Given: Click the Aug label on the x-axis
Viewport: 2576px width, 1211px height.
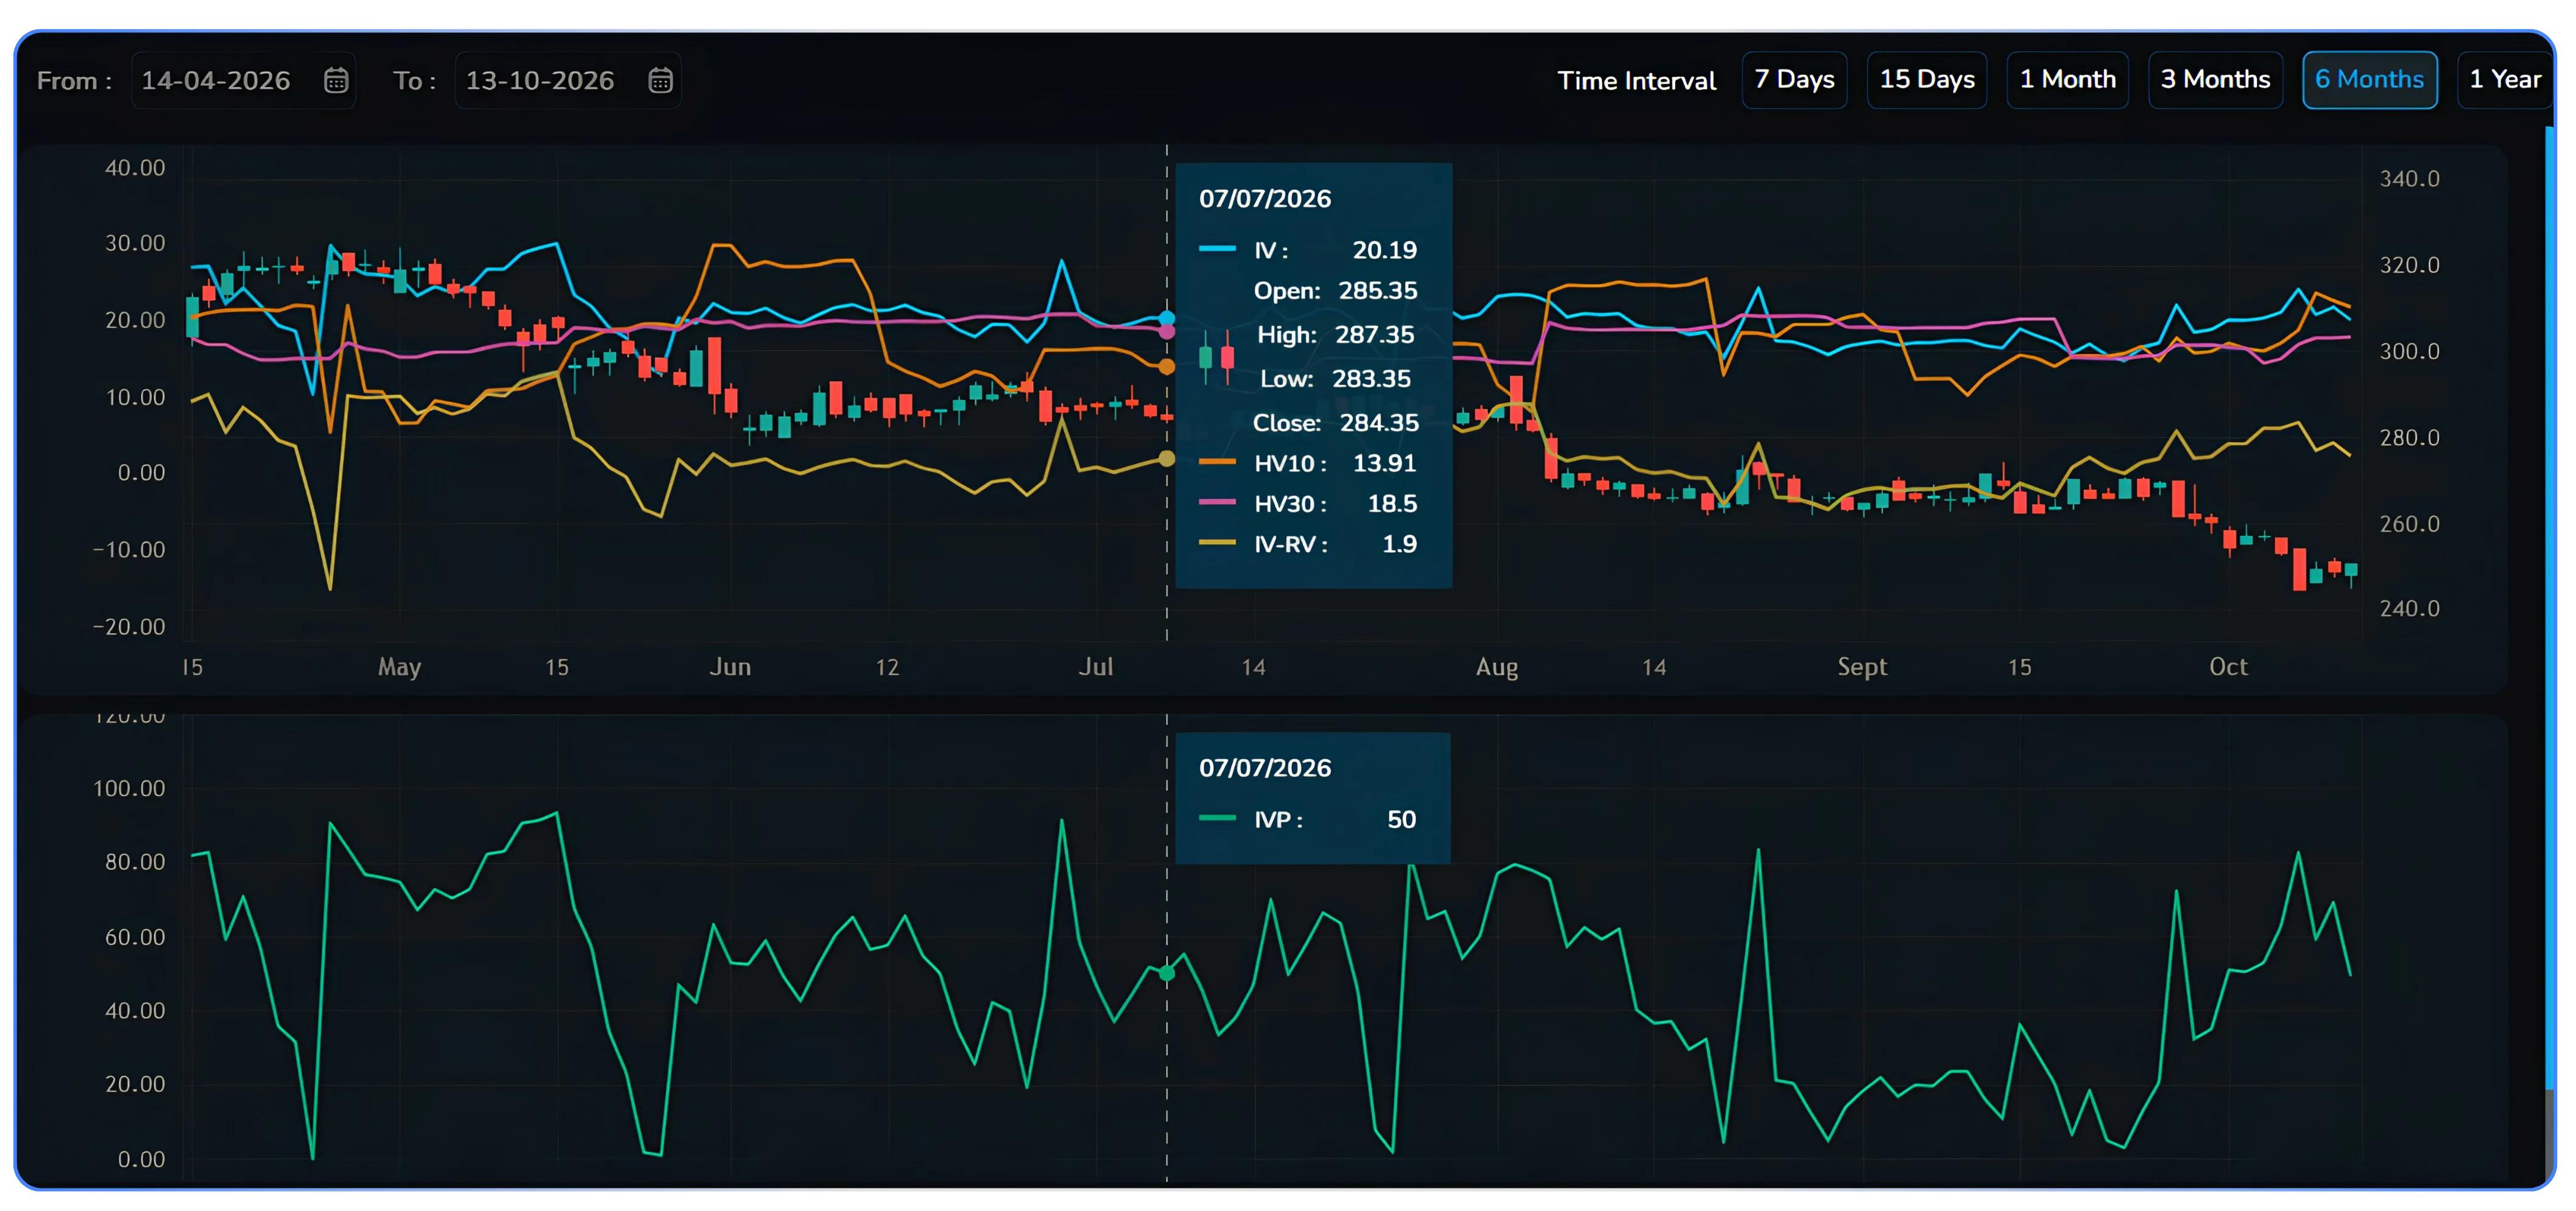Looking at the screenshot, I should click(x=1497, y=667).
